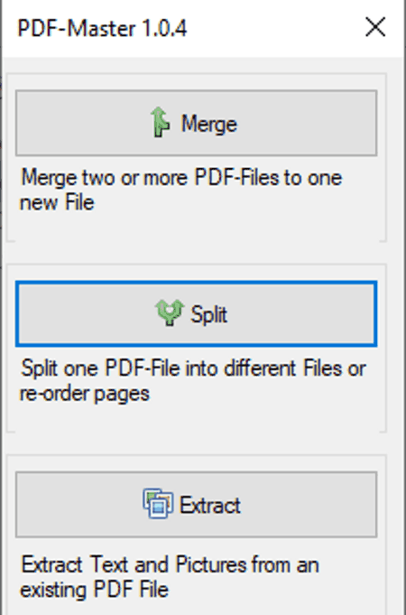406x615 pixels.
Task: Click the "PDF-Master 1.0.4" title text
Action: pyautogui.click(x=102, y=29)
